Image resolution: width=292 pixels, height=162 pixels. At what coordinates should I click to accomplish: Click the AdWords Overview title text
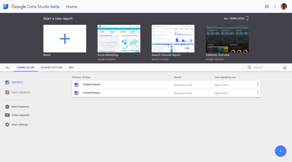pyautogui.click(x=218, y=55)
